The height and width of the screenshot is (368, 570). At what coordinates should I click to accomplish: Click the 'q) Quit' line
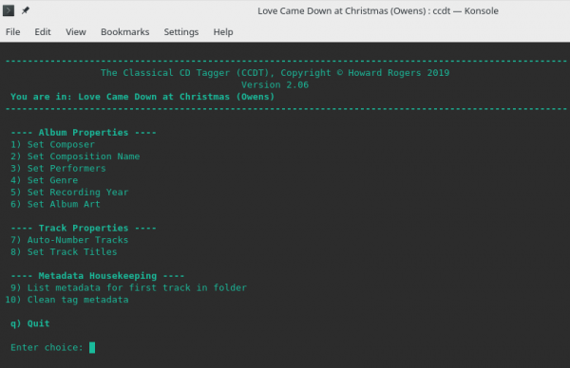pyautogui.click(x=30, y=323)
